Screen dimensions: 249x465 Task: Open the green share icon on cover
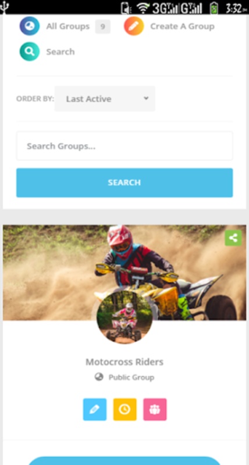[x=233, y=238]
